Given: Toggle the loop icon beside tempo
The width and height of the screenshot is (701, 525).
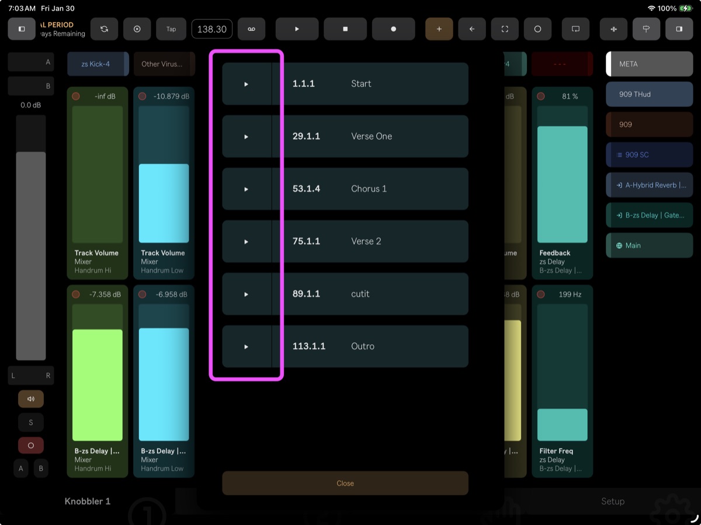Looking at the screenshot, I should tap(251, 29).
